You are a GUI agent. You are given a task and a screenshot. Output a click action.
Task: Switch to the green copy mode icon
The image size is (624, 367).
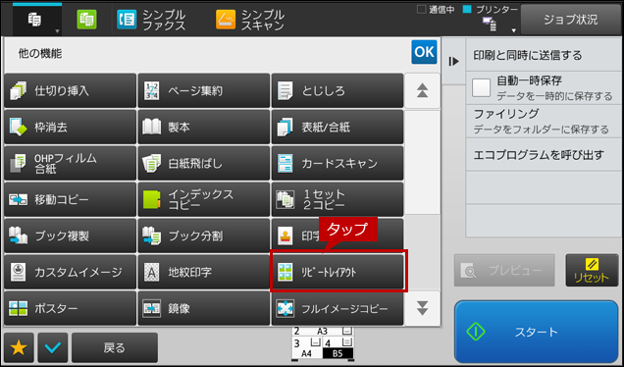(x=86, y=19)
